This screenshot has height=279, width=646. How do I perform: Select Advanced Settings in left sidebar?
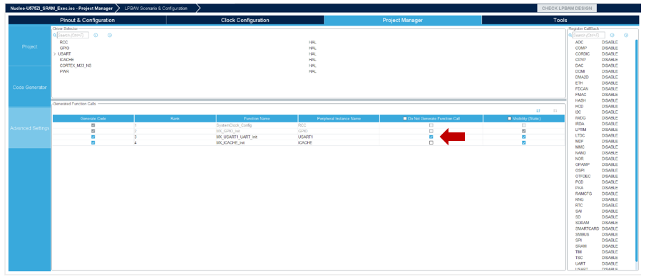[30, 128]
